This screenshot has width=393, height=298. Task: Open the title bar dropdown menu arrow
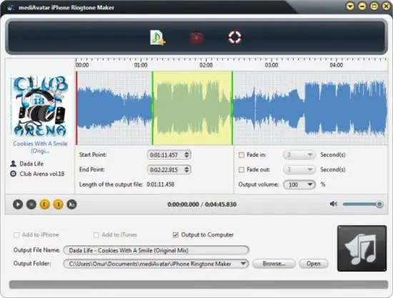(x=350, y=6)
